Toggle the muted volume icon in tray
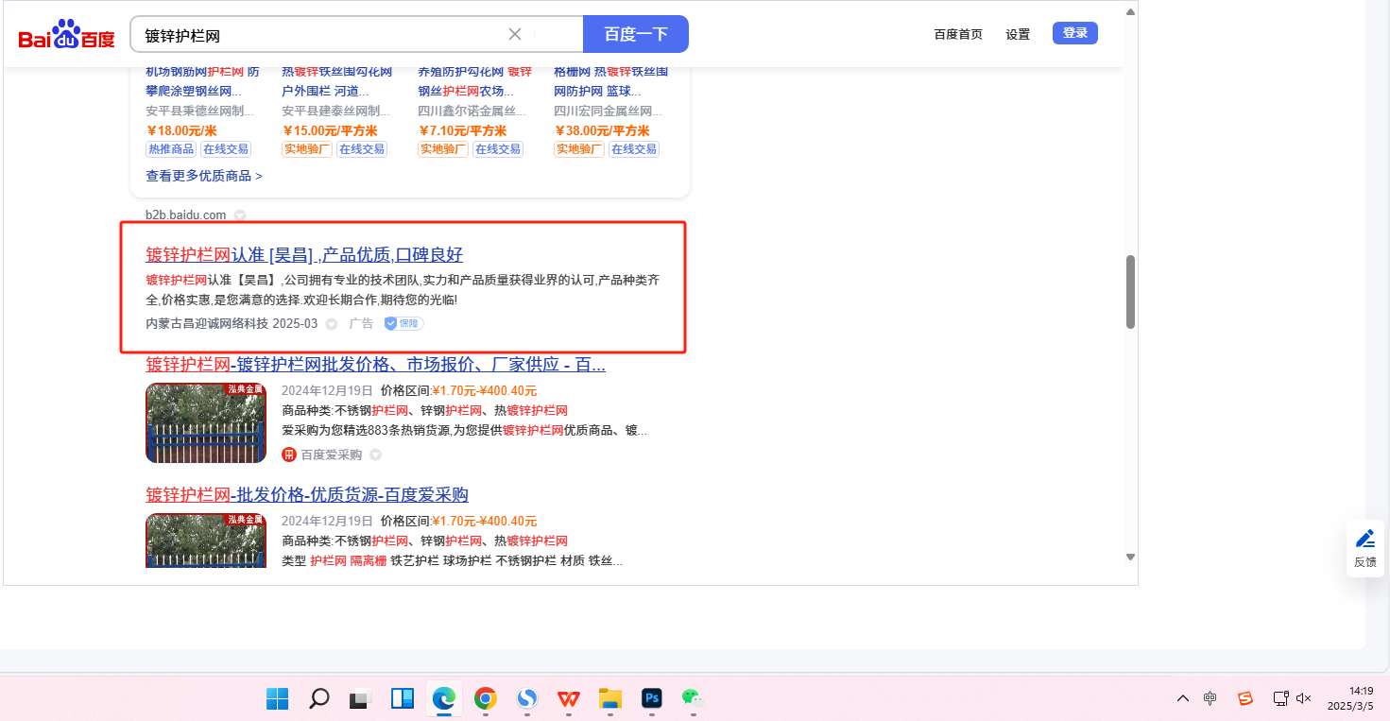This screenshot has height=721, width=1390. (1304, 698)
